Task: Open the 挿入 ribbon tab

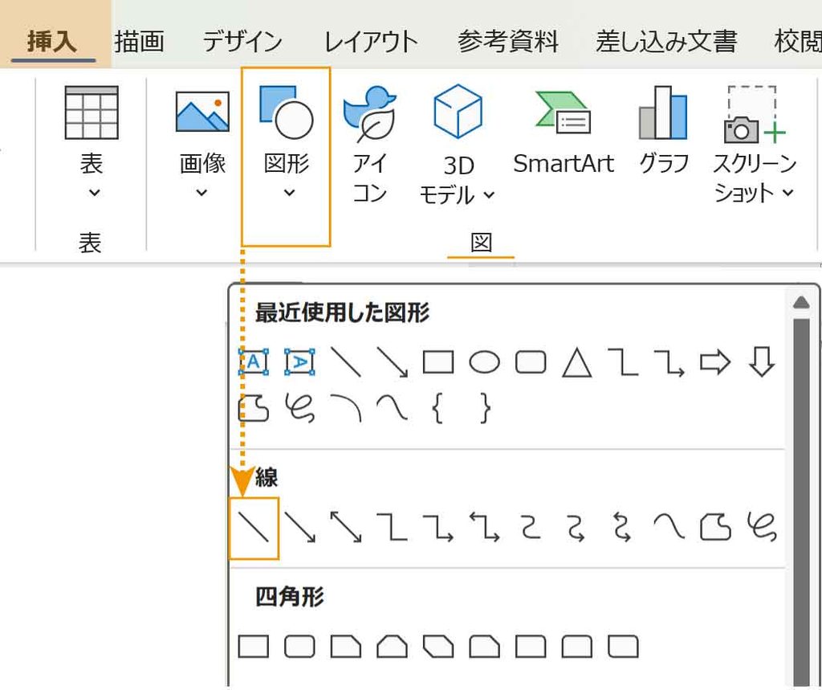Action: [x=52, y=41]
